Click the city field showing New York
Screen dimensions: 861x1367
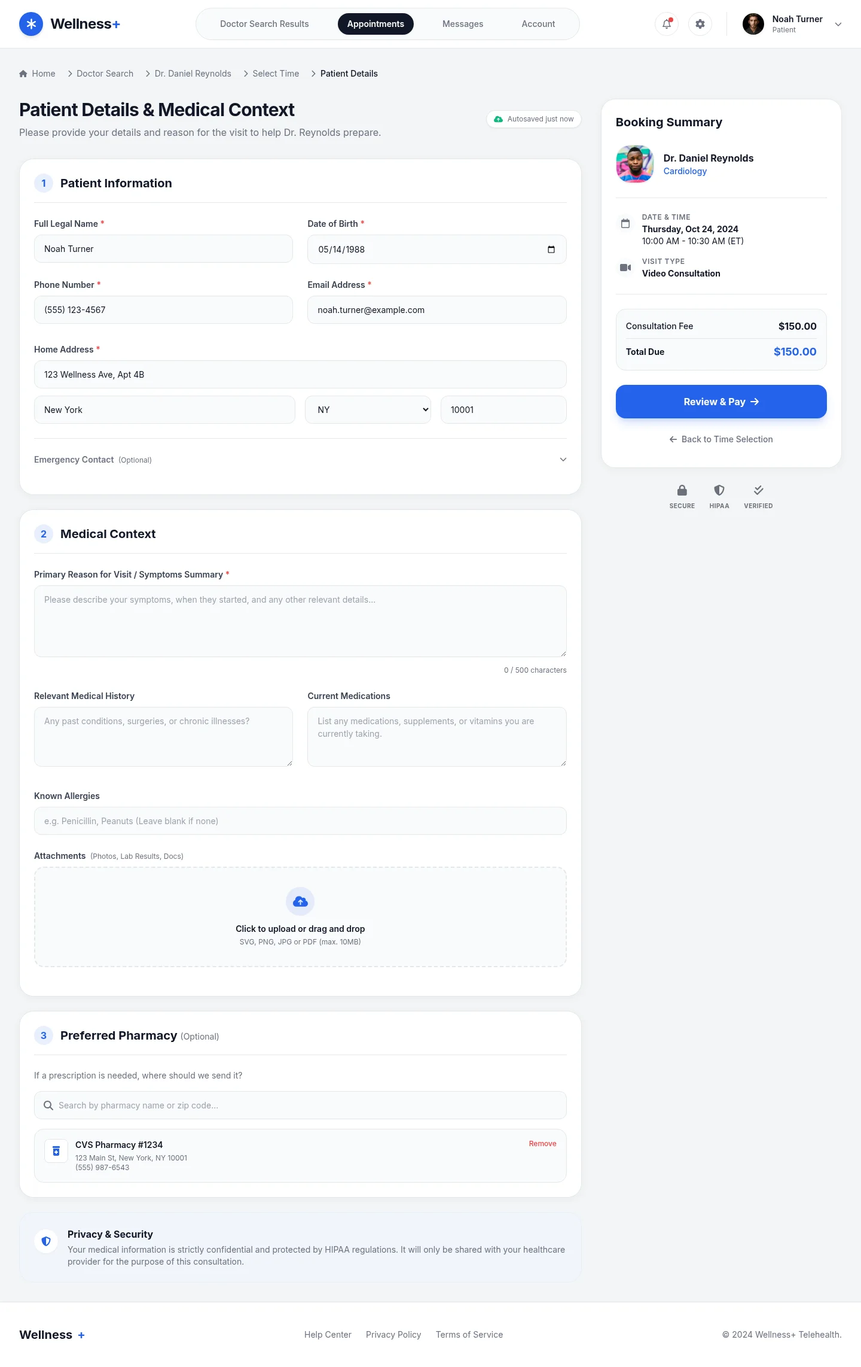pyautogui.click(x=164, y=410)
